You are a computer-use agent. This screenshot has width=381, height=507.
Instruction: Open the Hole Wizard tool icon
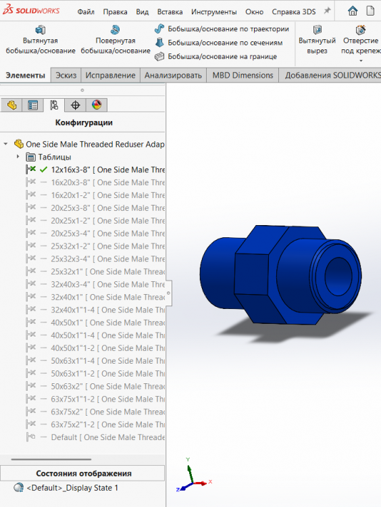[x=360, y=30]
